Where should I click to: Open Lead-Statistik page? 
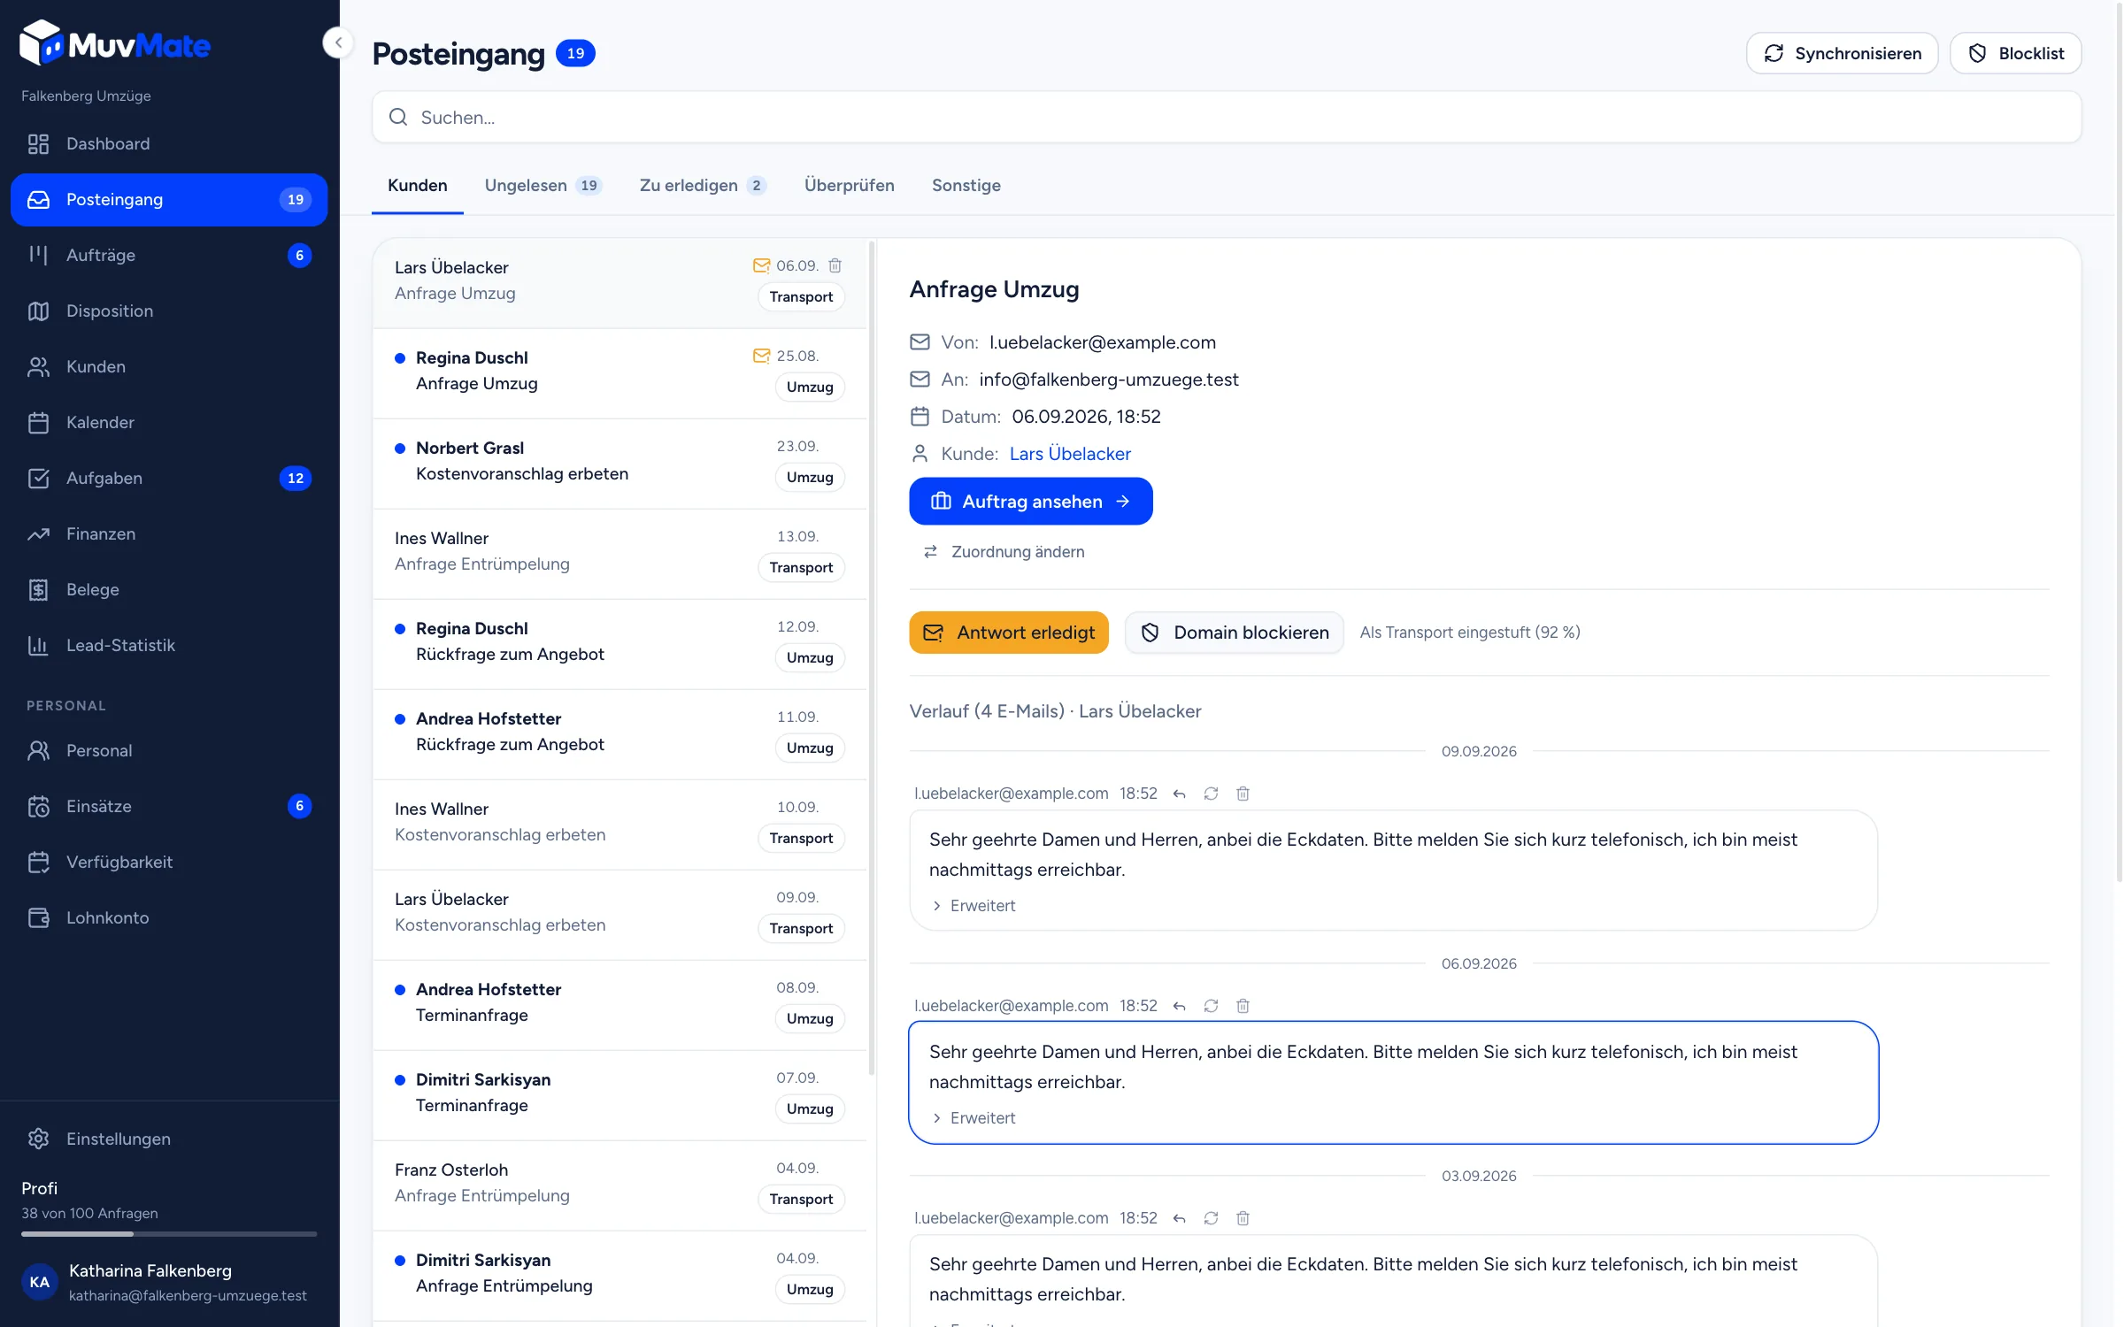coord(169,645)
